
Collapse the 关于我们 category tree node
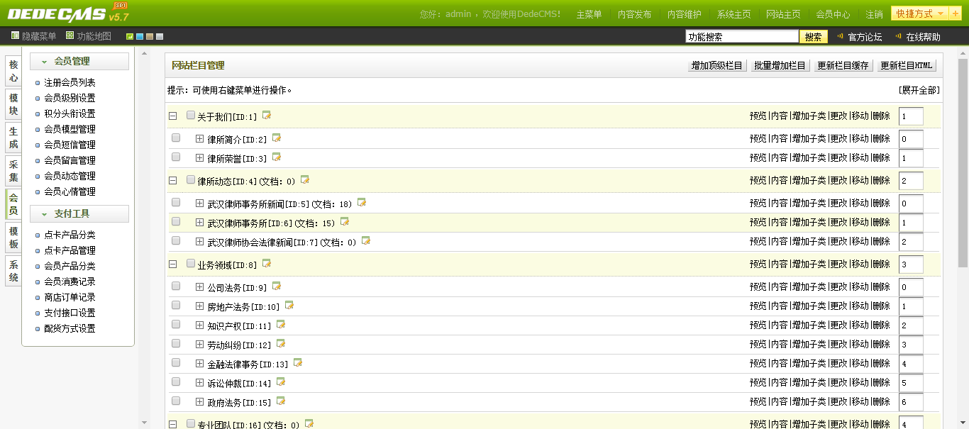pos(172,116)
